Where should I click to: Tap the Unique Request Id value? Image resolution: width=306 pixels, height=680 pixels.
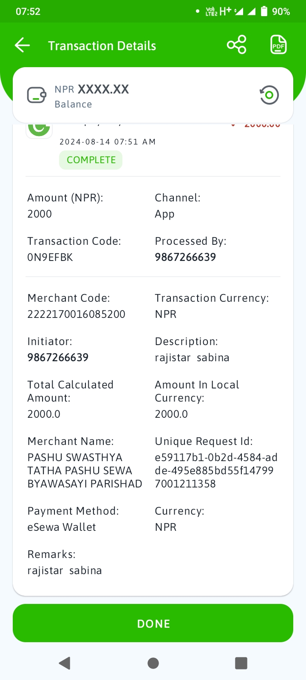click(x=216, y=470)
